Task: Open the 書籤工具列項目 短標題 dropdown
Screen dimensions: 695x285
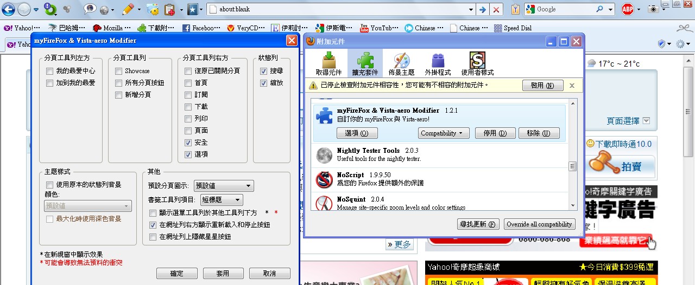Action: [222, 200]
